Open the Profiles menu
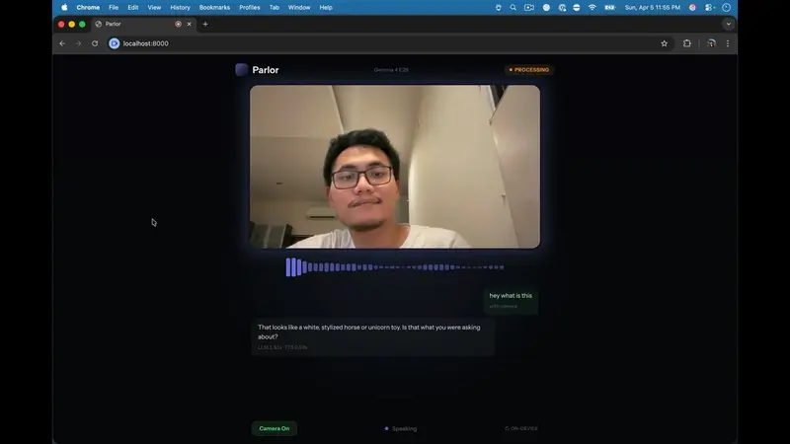This screenshot has height=444, width=790. coord(250,8)
